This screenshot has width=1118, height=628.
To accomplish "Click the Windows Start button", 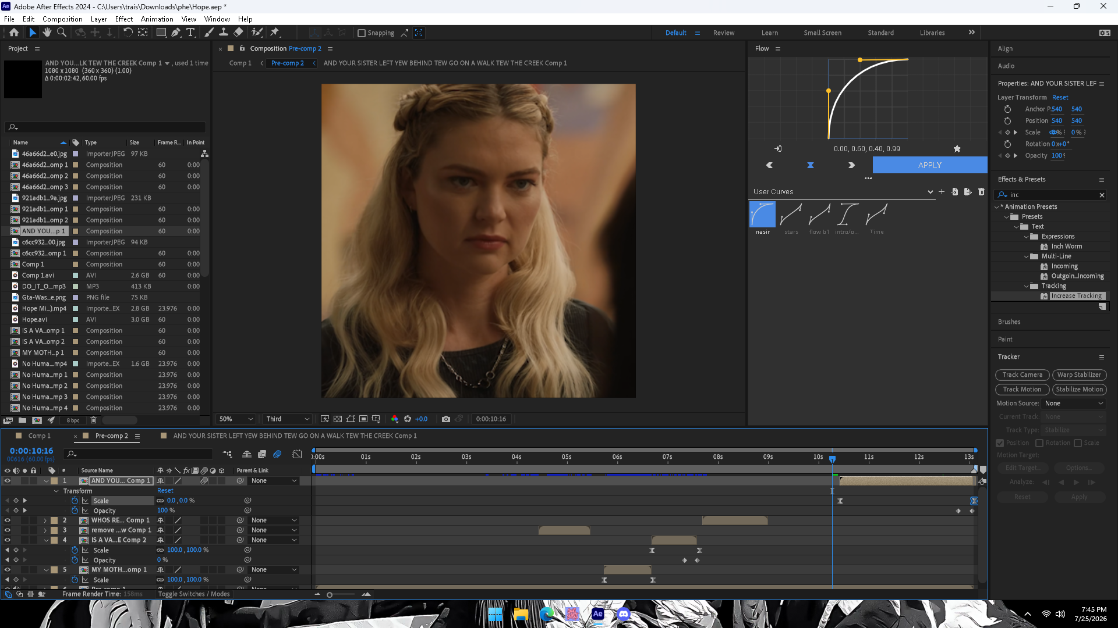I will 496,614.
